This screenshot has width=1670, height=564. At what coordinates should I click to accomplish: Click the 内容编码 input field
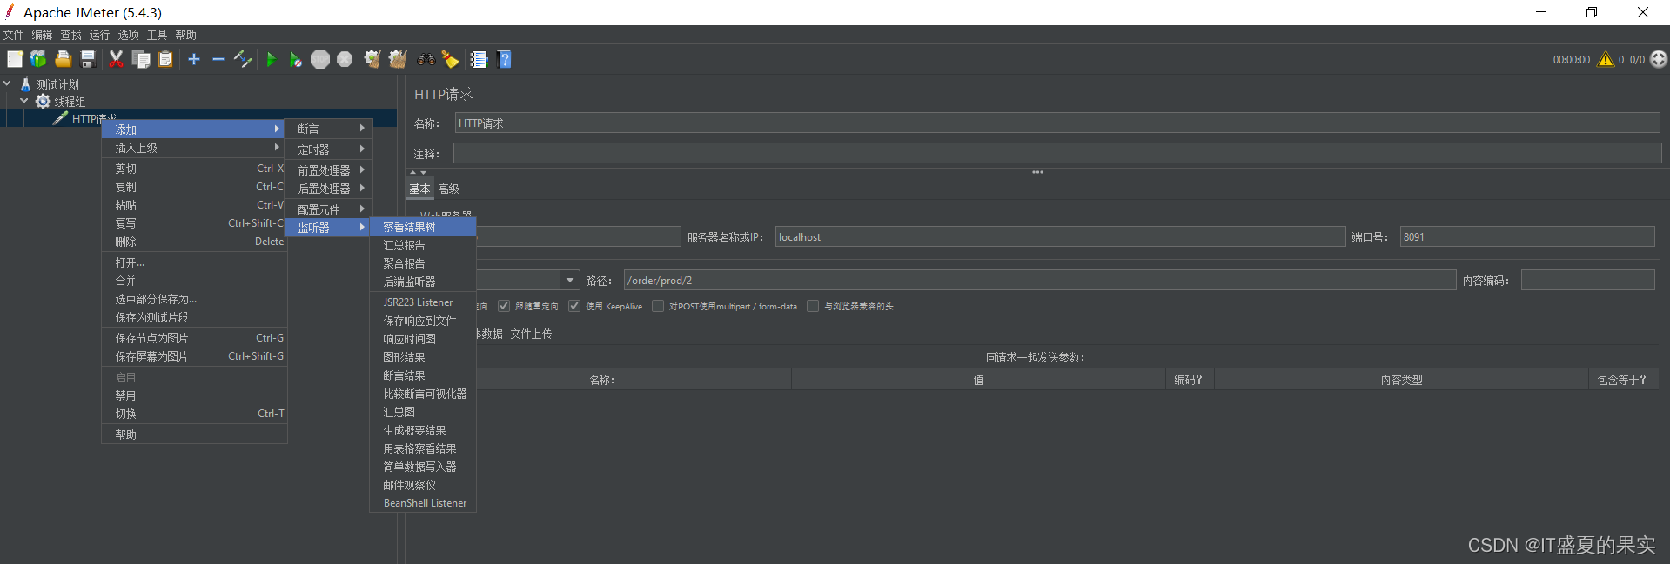(1587, 280)
